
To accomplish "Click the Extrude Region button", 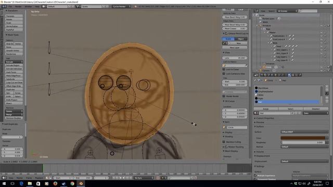I will click(x=14, y=65).
